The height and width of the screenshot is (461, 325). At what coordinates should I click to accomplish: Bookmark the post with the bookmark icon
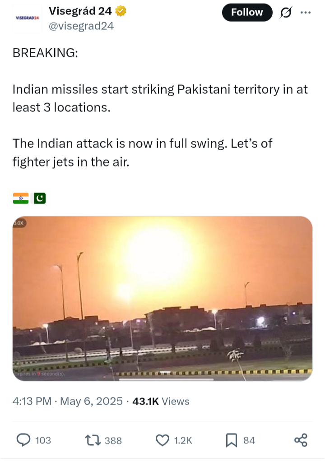point(232,440)
